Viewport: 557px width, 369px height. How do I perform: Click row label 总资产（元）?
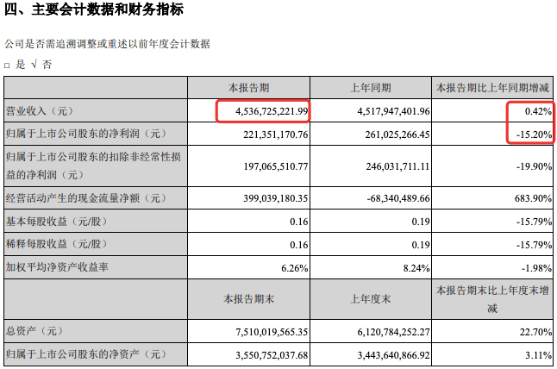coord(34,331)
